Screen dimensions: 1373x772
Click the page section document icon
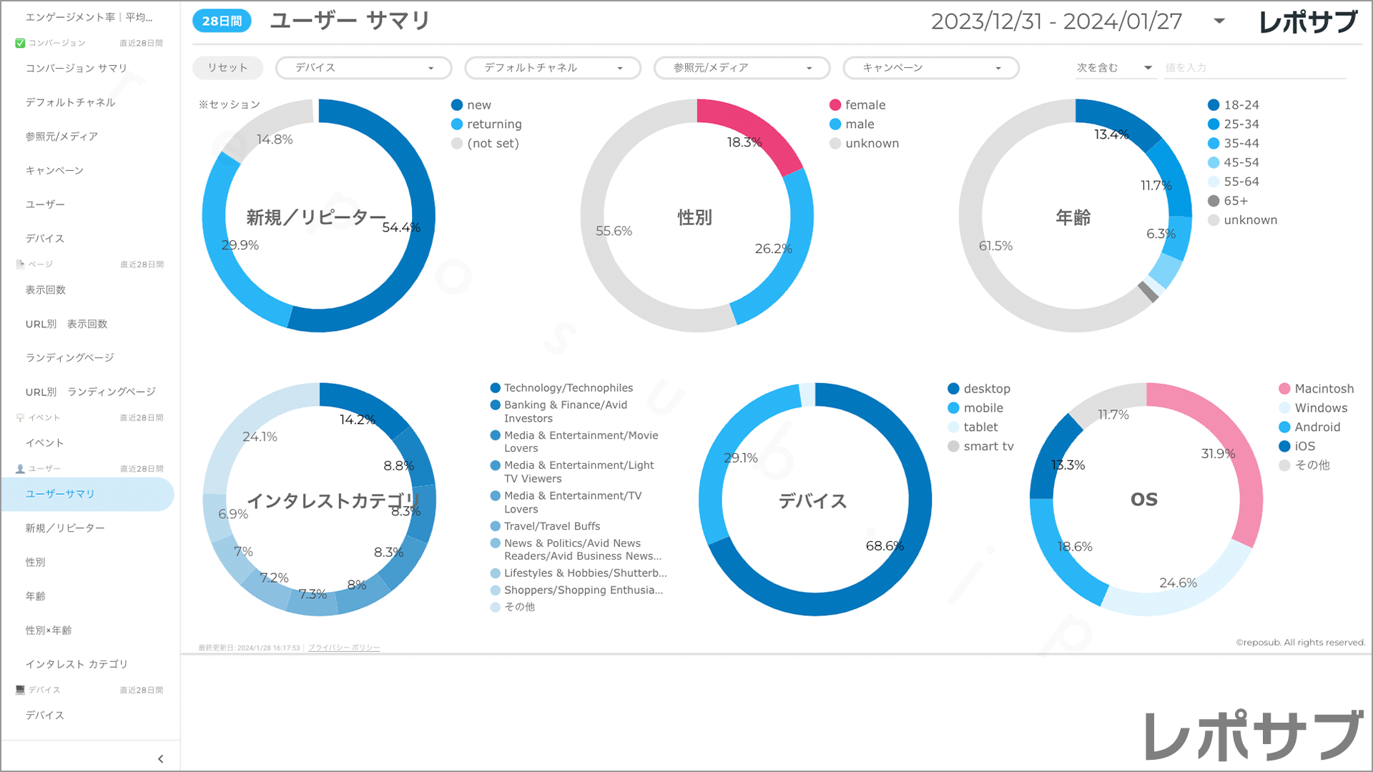pyautogui.click(x=20, y=264)
